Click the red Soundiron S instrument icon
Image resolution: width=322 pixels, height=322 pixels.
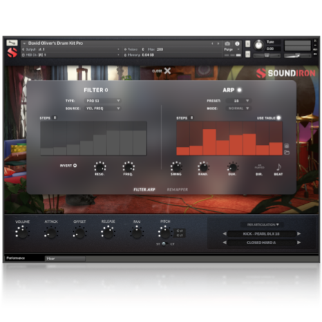tap(12, 53)
